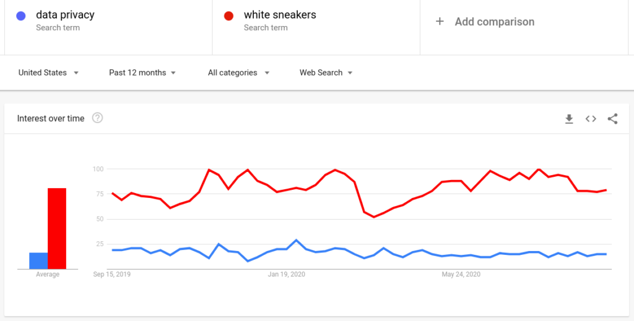Click the Interest over time heading
This screenshot has width=634, height=321.
click(51, 118)
